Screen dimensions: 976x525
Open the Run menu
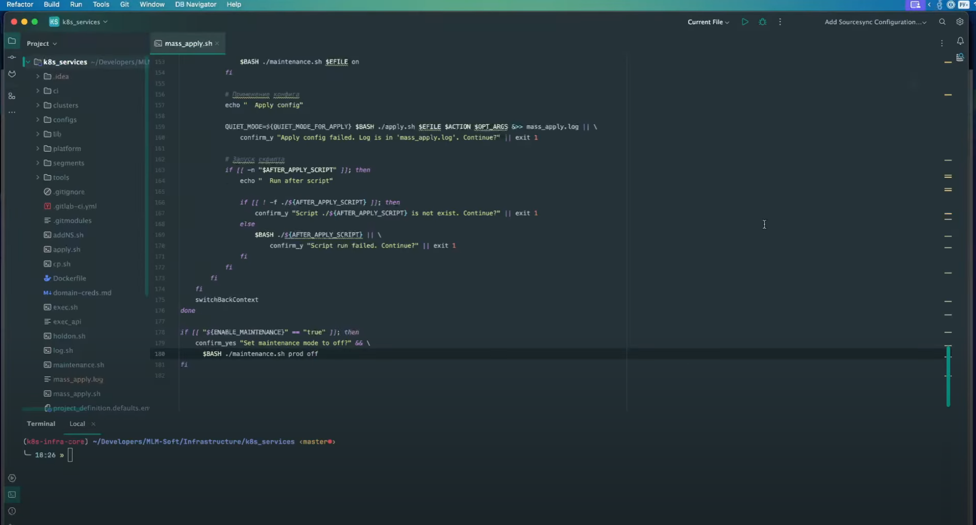point(76,5)
